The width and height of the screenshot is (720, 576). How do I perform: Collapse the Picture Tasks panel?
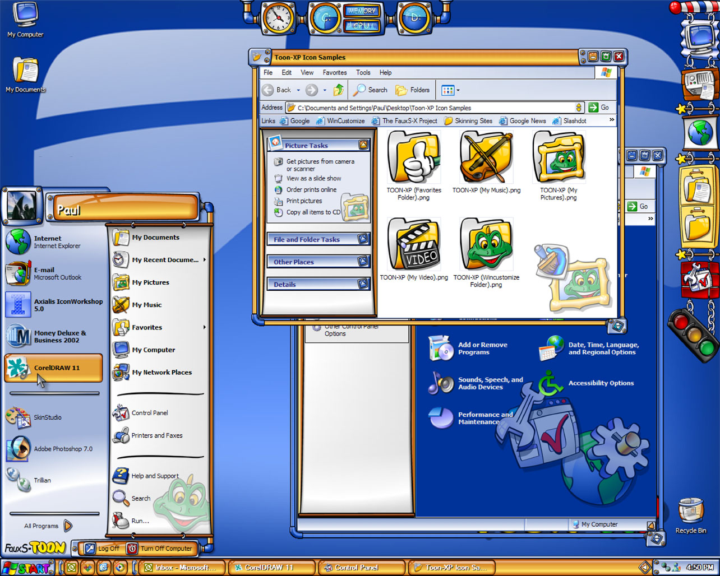coord(363,145)
